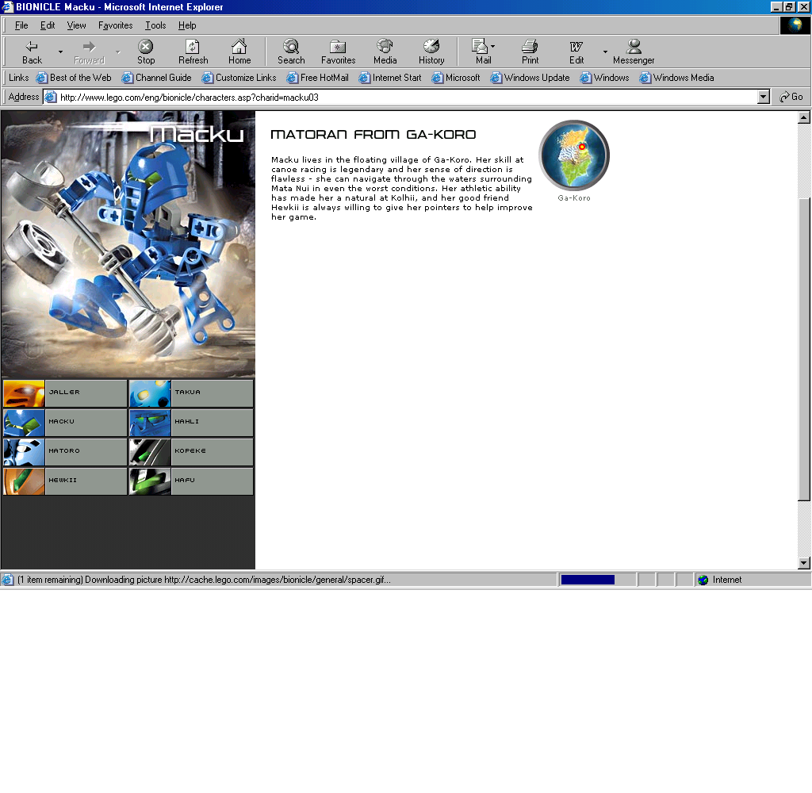Select the Hahli character thumbnail

150,423
